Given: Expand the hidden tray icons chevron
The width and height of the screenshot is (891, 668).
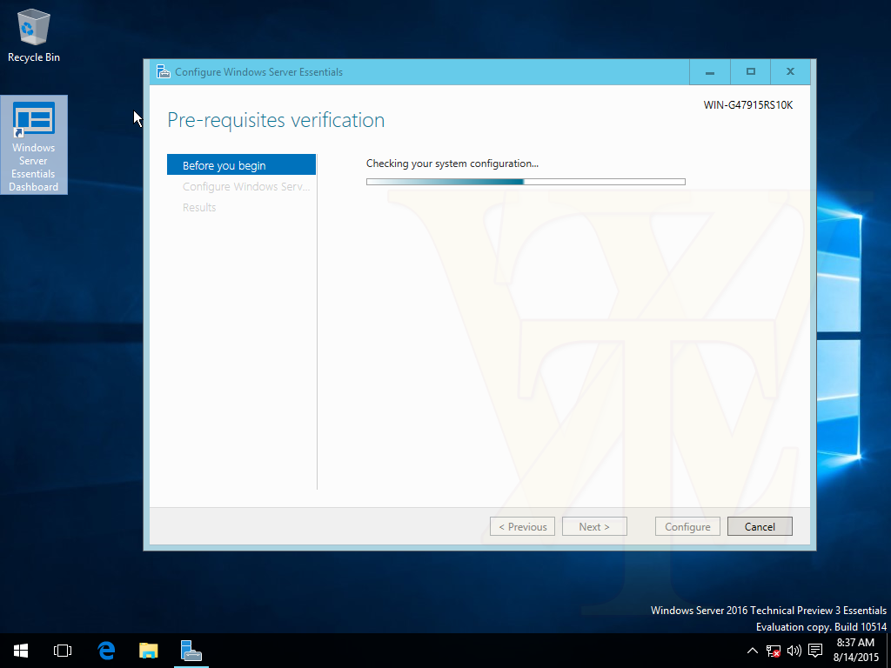Looking at the screenshot, I should (x=753, y=651).
